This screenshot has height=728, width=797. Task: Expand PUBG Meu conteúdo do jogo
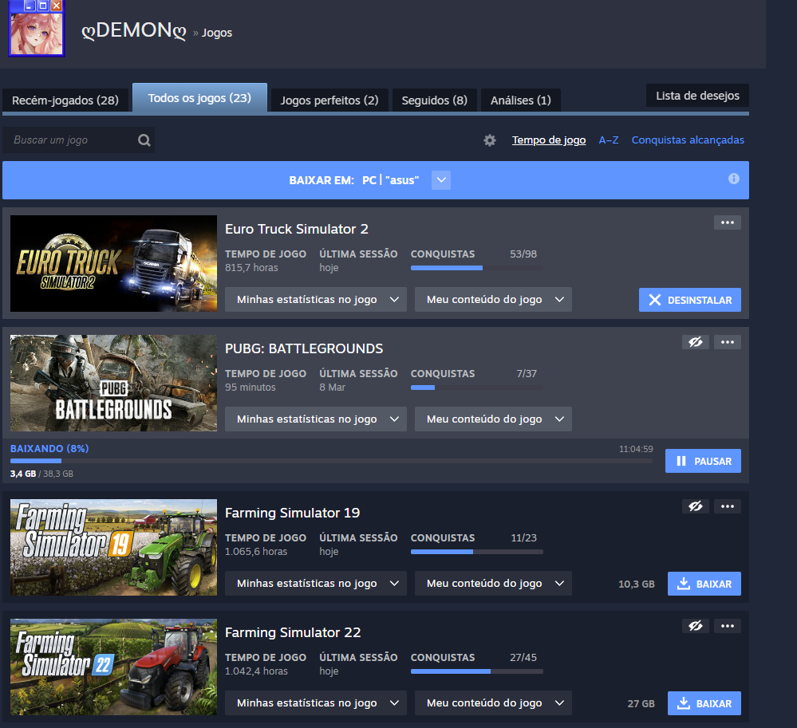coord(493,419)
